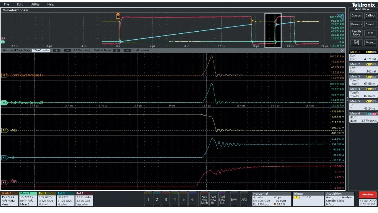
Task: Click the trigger position marker T
Action: pyautogui.click(x=118, y=17)
